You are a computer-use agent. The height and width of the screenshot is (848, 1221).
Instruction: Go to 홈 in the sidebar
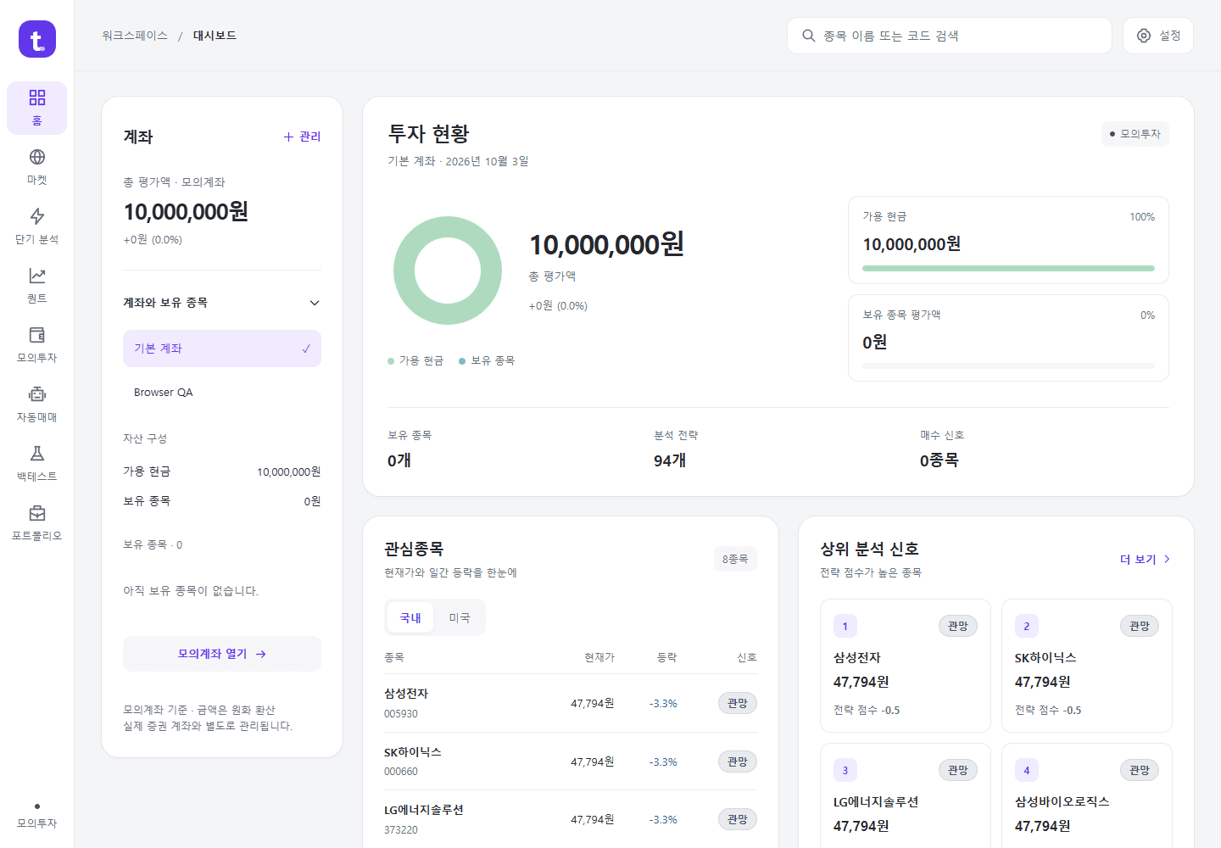point(37,108)
